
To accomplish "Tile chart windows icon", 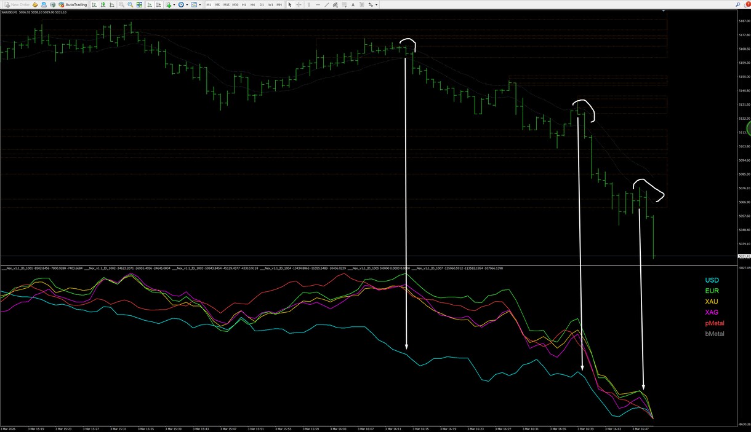I will pos(140,4).
